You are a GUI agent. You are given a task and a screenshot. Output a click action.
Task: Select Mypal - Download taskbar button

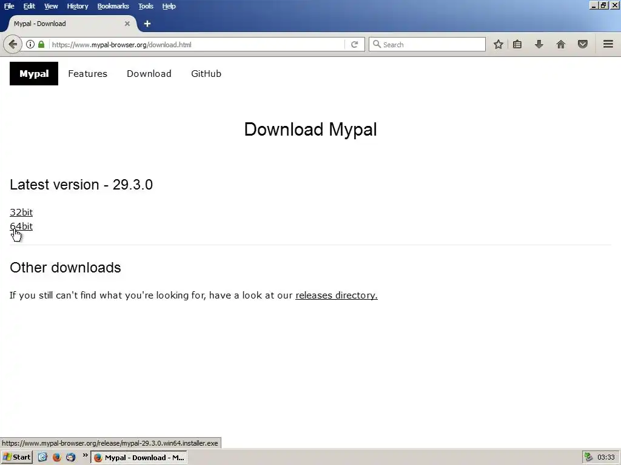pyautogui.click(x=139, y=458)
